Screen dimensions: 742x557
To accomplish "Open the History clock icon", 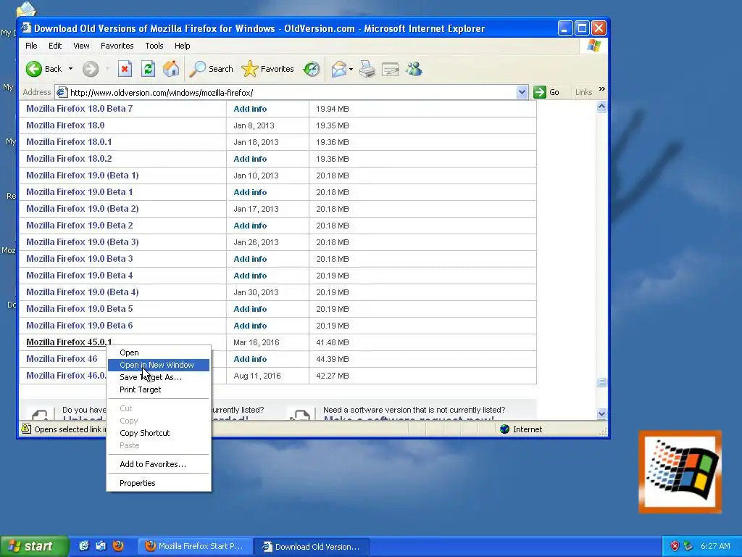I will 312,69.
